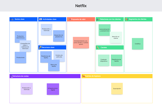Select Producción y licencias note in Estructura de costes
Screen dimensions: 162x110
coord(27,89)
